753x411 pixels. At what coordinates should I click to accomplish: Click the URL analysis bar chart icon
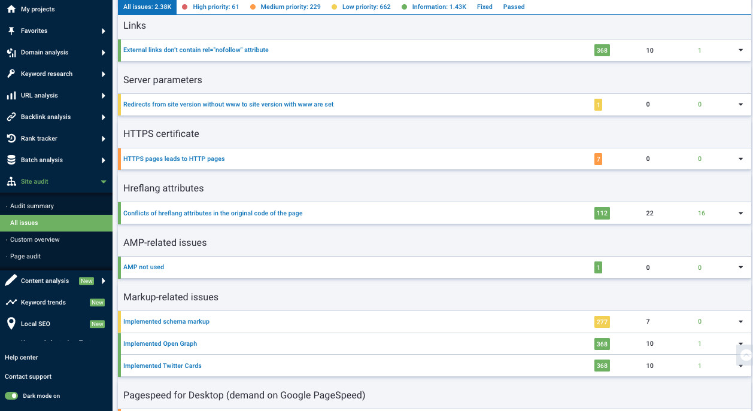pos(11,96)
